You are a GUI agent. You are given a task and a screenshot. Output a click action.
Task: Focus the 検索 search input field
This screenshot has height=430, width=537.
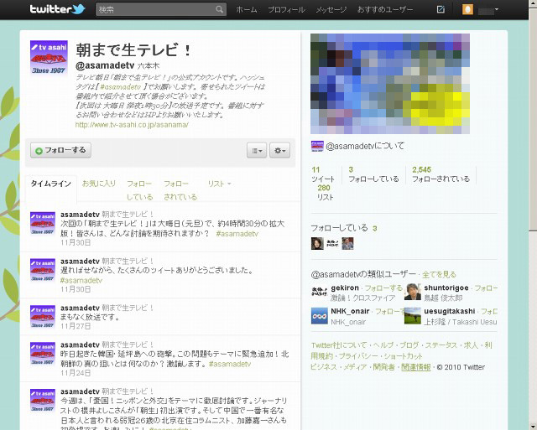point(160,9)
